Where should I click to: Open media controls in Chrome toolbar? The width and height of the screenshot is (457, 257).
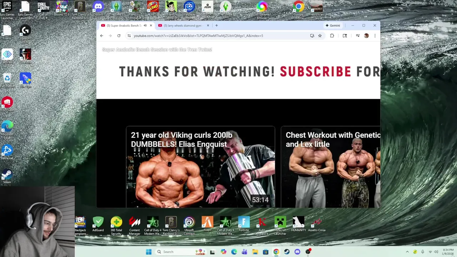click(357, 36)
